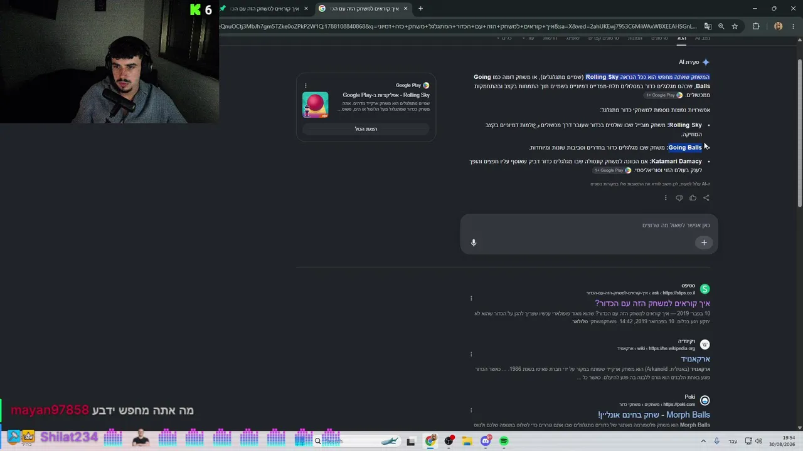Click the highlighted 'Going Balls' text
Image resolution: width=803 pixels, height=451 pixels.
tap(685, 148)
